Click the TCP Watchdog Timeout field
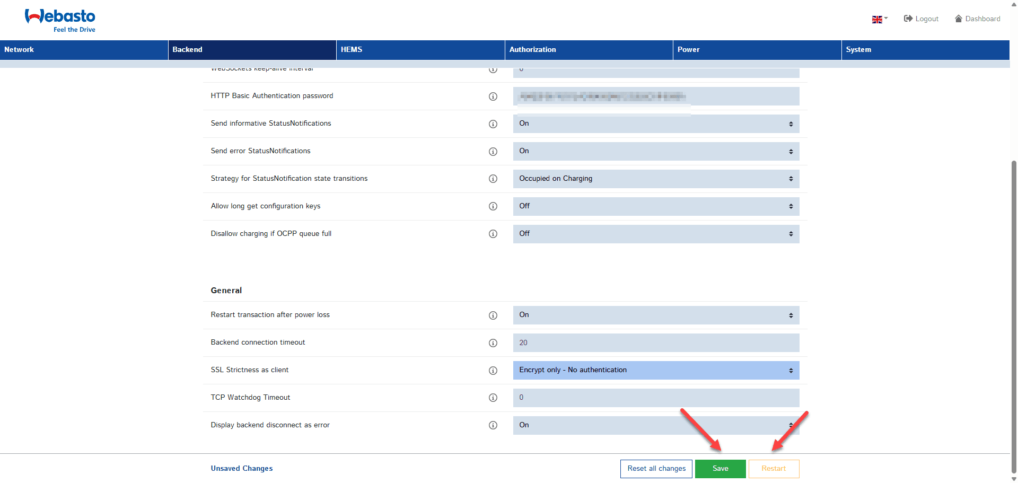1018x483 pixels. click(x=656, y=398)
